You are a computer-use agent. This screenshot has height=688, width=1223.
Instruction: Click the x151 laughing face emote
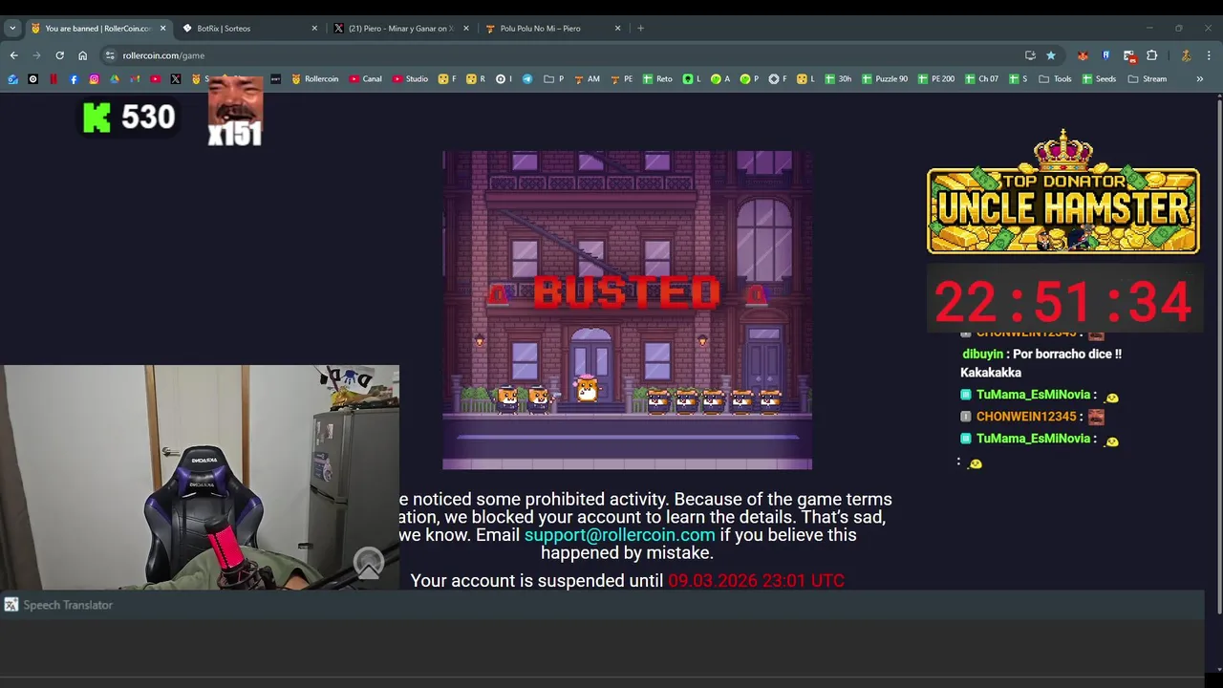[x=235, y=112]
